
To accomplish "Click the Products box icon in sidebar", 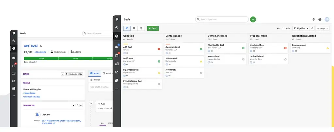I will coord(117,81).
